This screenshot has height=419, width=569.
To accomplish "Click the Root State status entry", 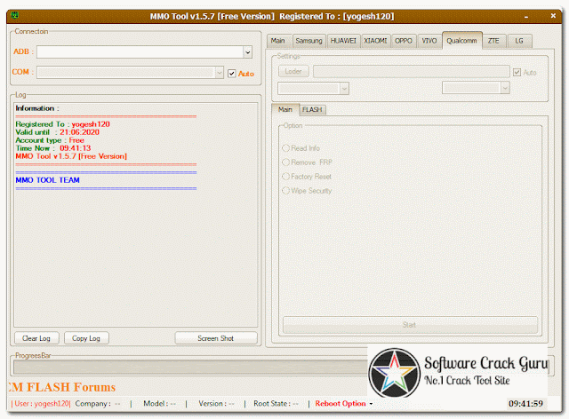I will click(276, 404).
